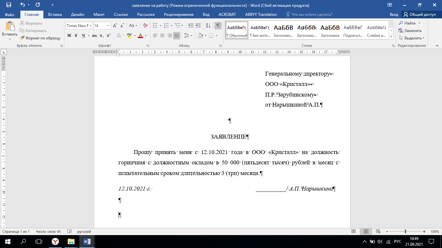Toggle italic formatting (К)
The width and height of the screenshot is (442, 248).
pos(76,36)
